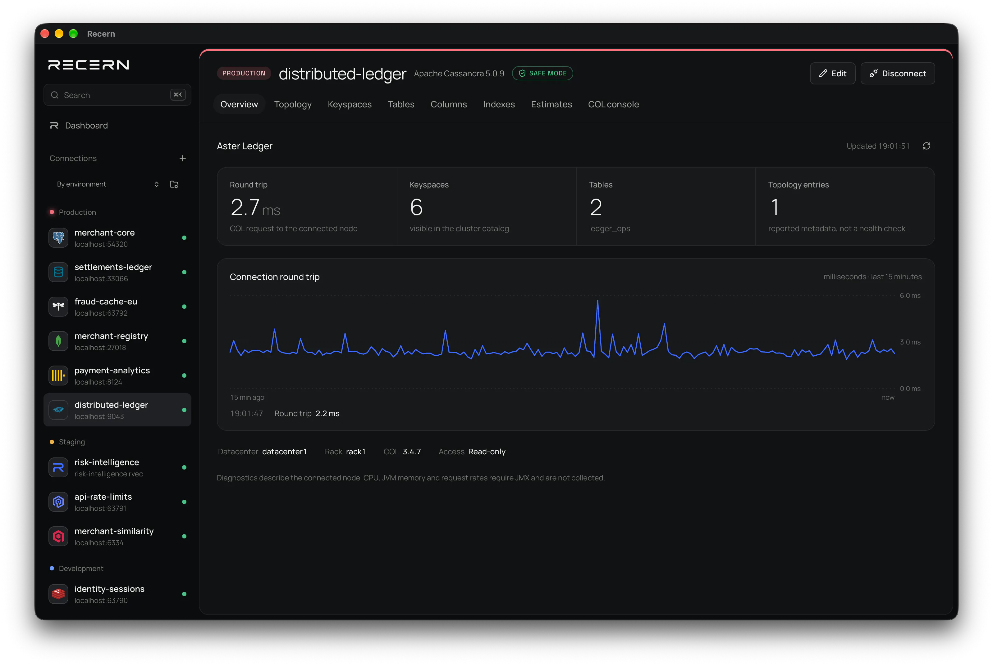The height and width of the screenshot is (666, 993).
Task: Switch to the Columns tab
Action: coord(448,105)
